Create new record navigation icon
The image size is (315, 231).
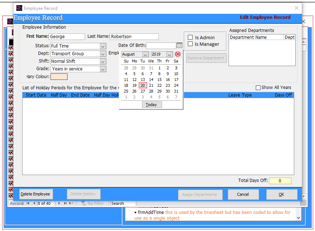[x=72, y=203]
